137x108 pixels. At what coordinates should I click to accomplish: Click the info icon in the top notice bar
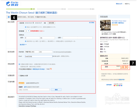9,17
